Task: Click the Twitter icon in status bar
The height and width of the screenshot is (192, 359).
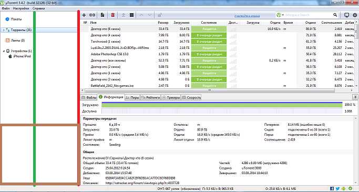Action: coord(337,189)
